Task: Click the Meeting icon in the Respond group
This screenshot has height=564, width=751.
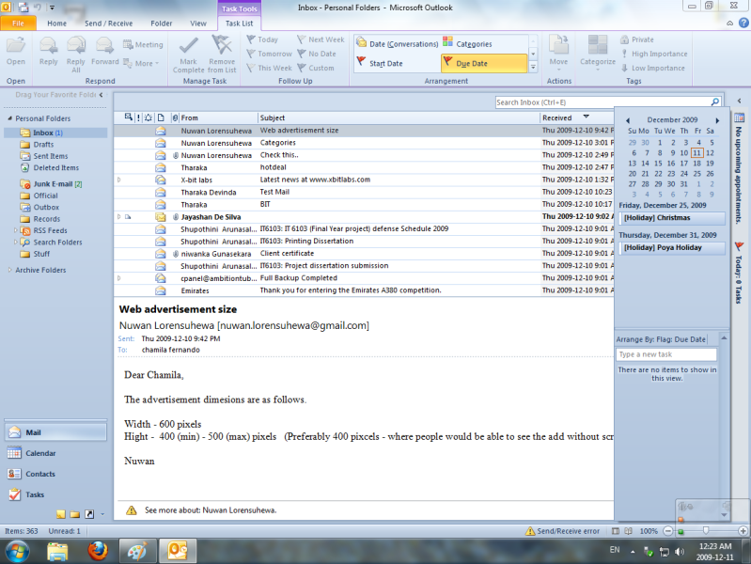Action: point(128,44)
